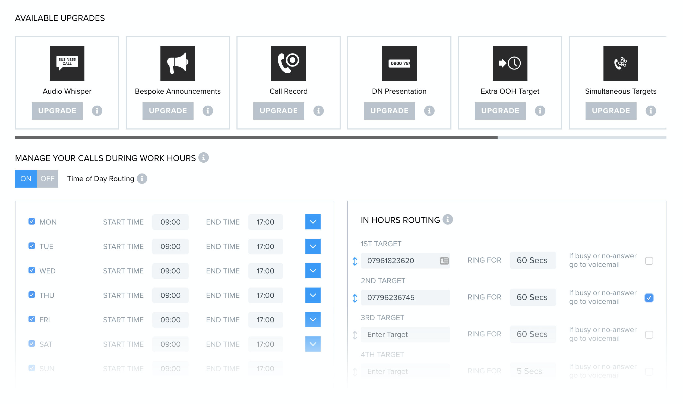Expand the THU row dropdown arrow

pyautogui.click(x=313, y=295)
